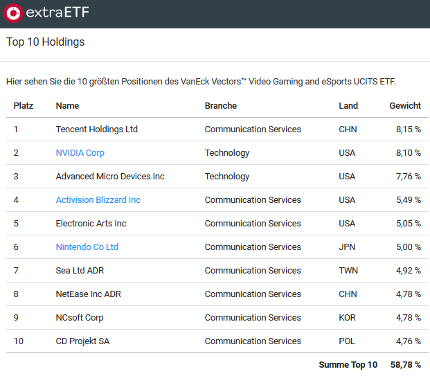Click Communication Services in the Tencent row
430x376 pixels.
coord(253,129)
